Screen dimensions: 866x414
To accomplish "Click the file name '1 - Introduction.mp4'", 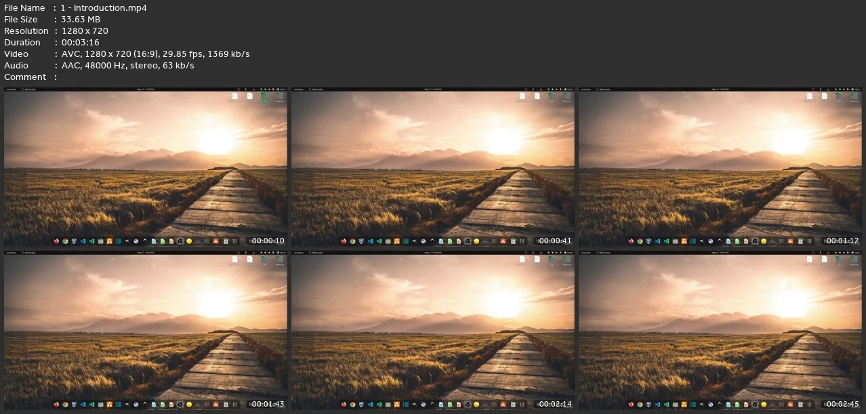I will pos(104,7).
